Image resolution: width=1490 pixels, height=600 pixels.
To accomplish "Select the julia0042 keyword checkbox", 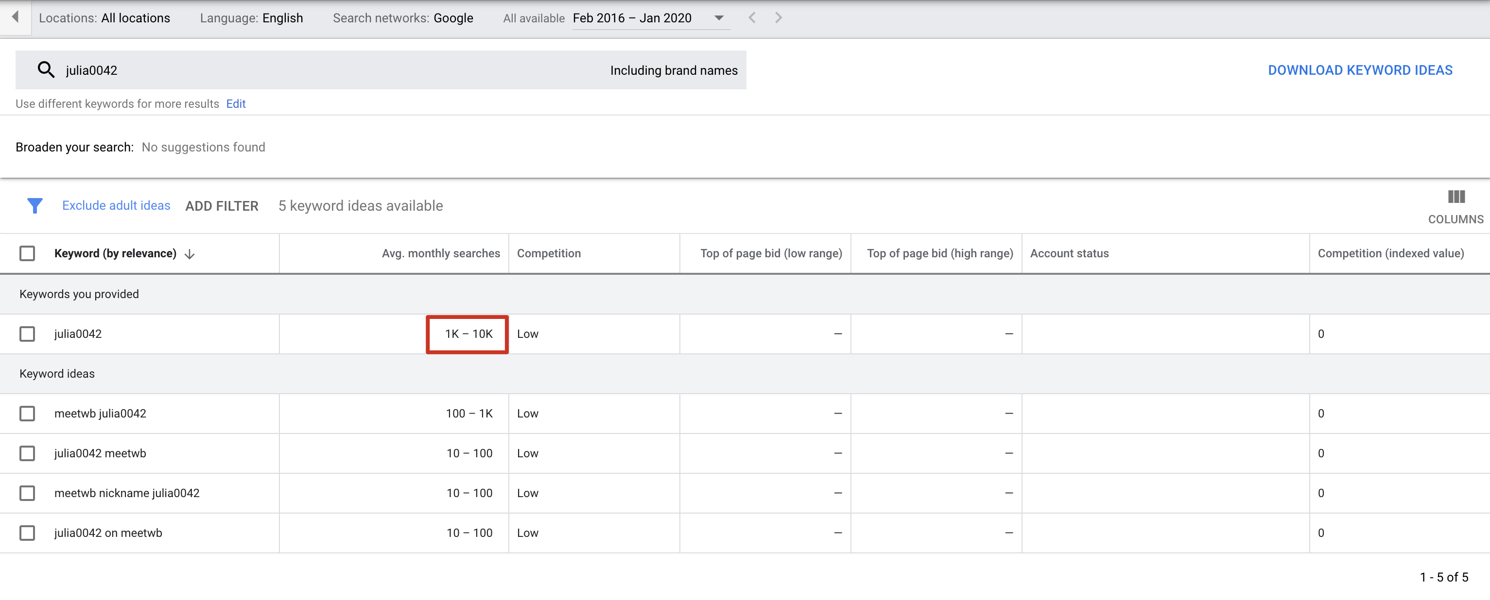I will [27, 333].
